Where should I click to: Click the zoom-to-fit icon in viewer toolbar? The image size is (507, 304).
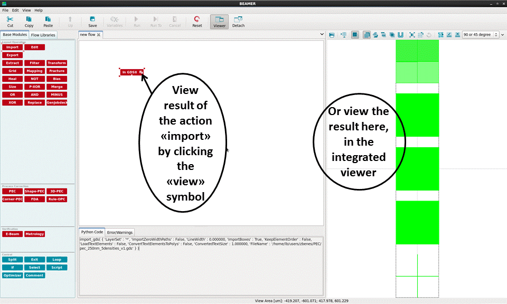[x=411, y=35]
